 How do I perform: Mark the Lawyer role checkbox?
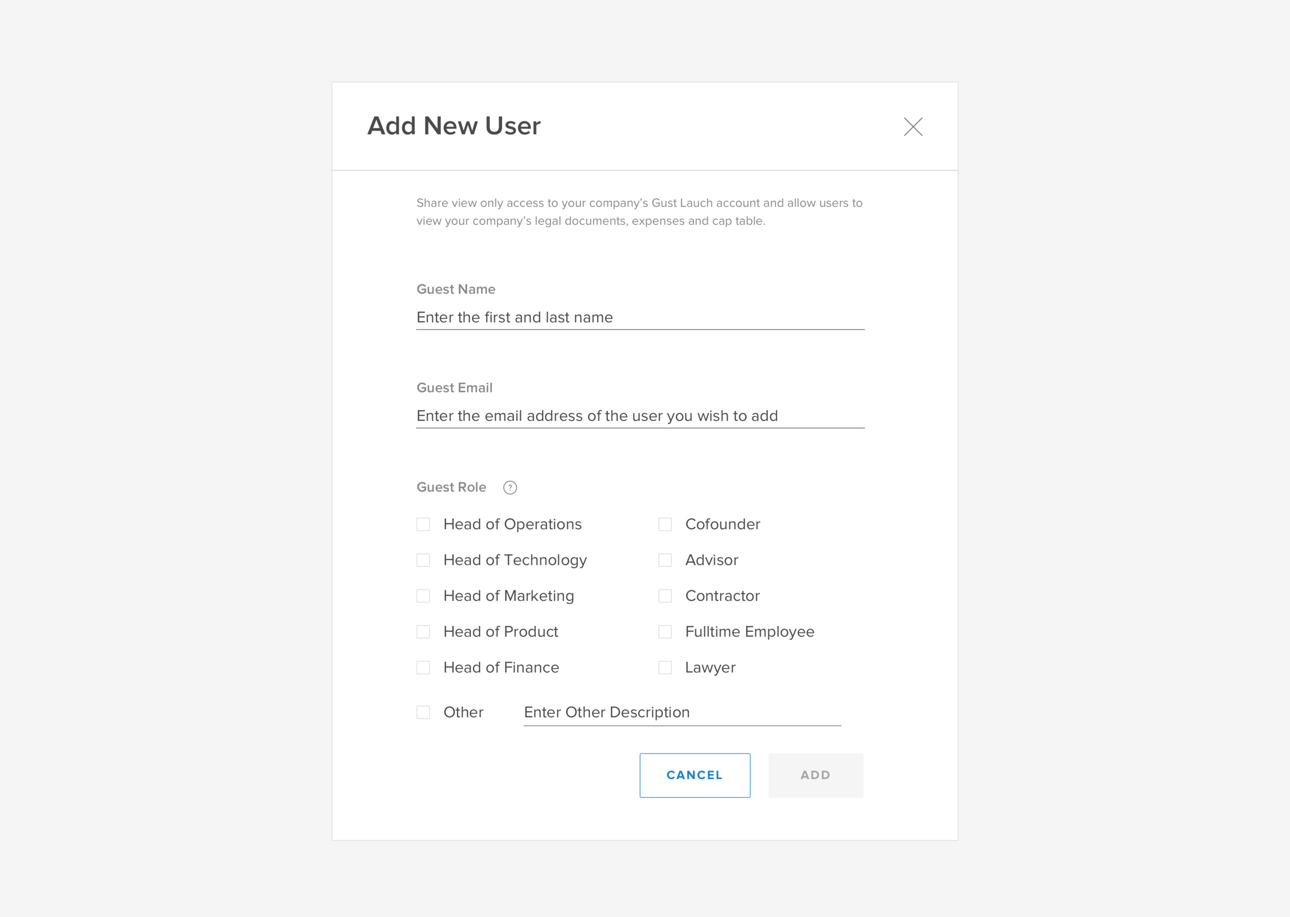(x=665, y=667)
